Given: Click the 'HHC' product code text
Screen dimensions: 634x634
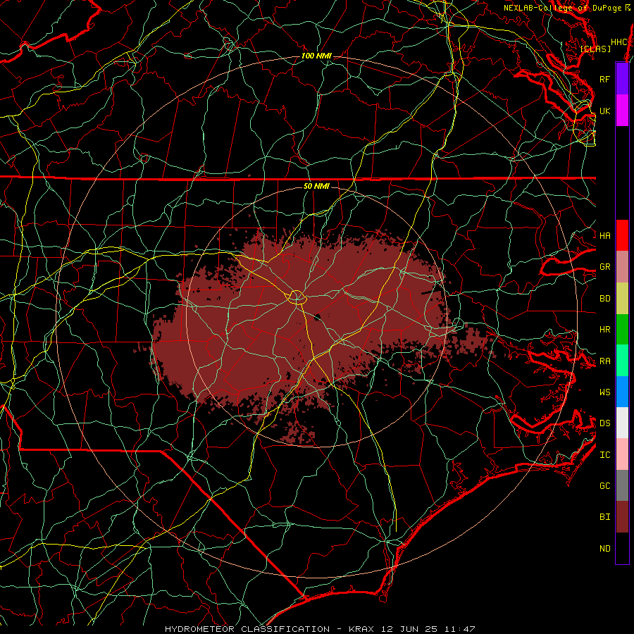Looking at the screenshot, I should click(619, 42).
